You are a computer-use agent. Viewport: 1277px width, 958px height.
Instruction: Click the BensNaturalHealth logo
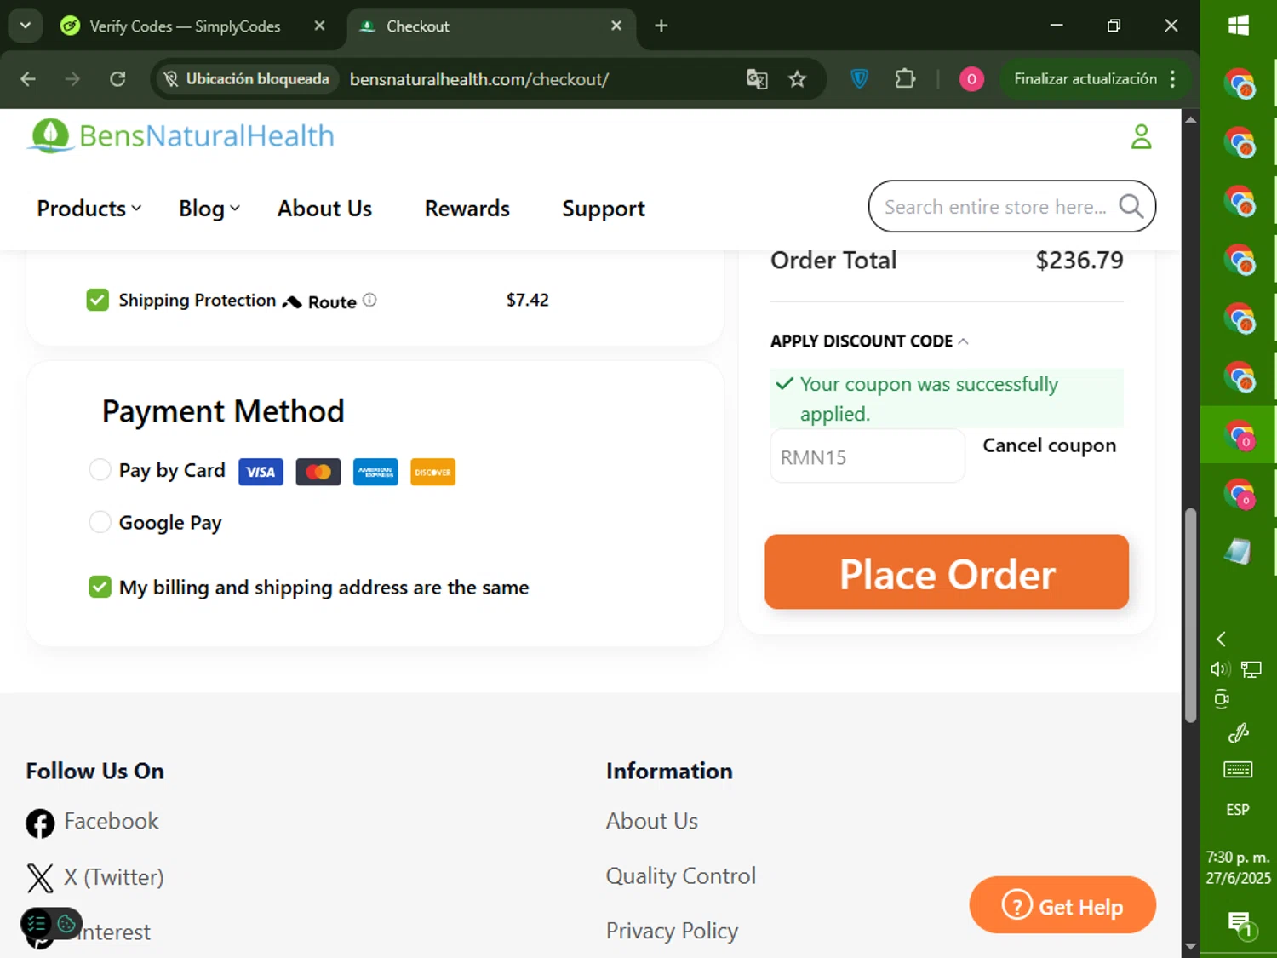[180, 136]
